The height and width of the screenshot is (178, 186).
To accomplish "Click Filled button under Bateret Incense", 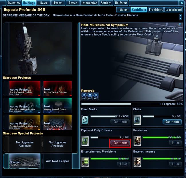I will [x=175, y=164].
